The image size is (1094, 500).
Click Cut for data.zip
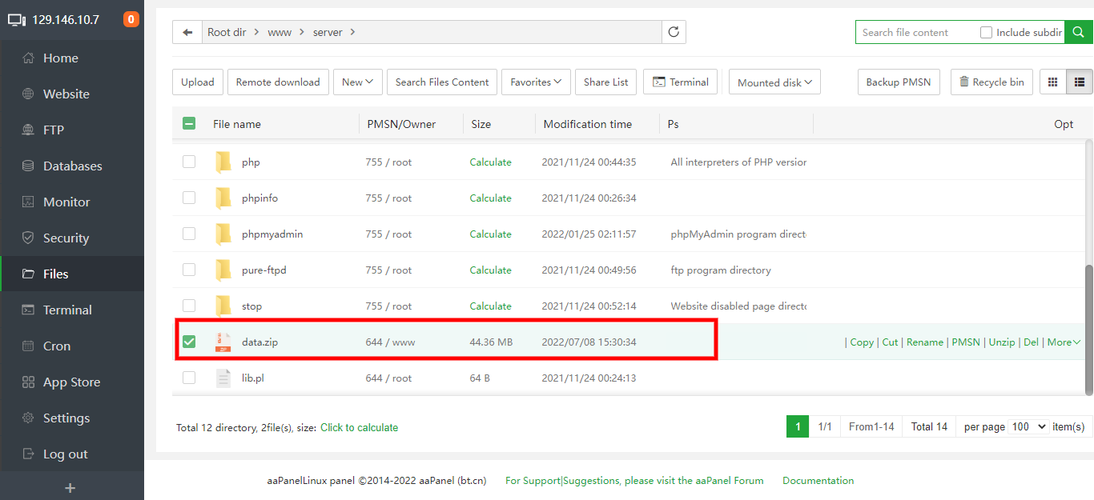coord(890,342)
